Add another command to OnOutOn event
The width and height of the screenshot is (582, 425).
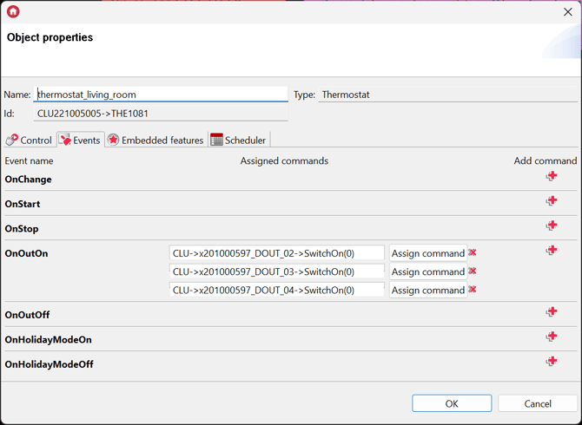click(552, 251)
